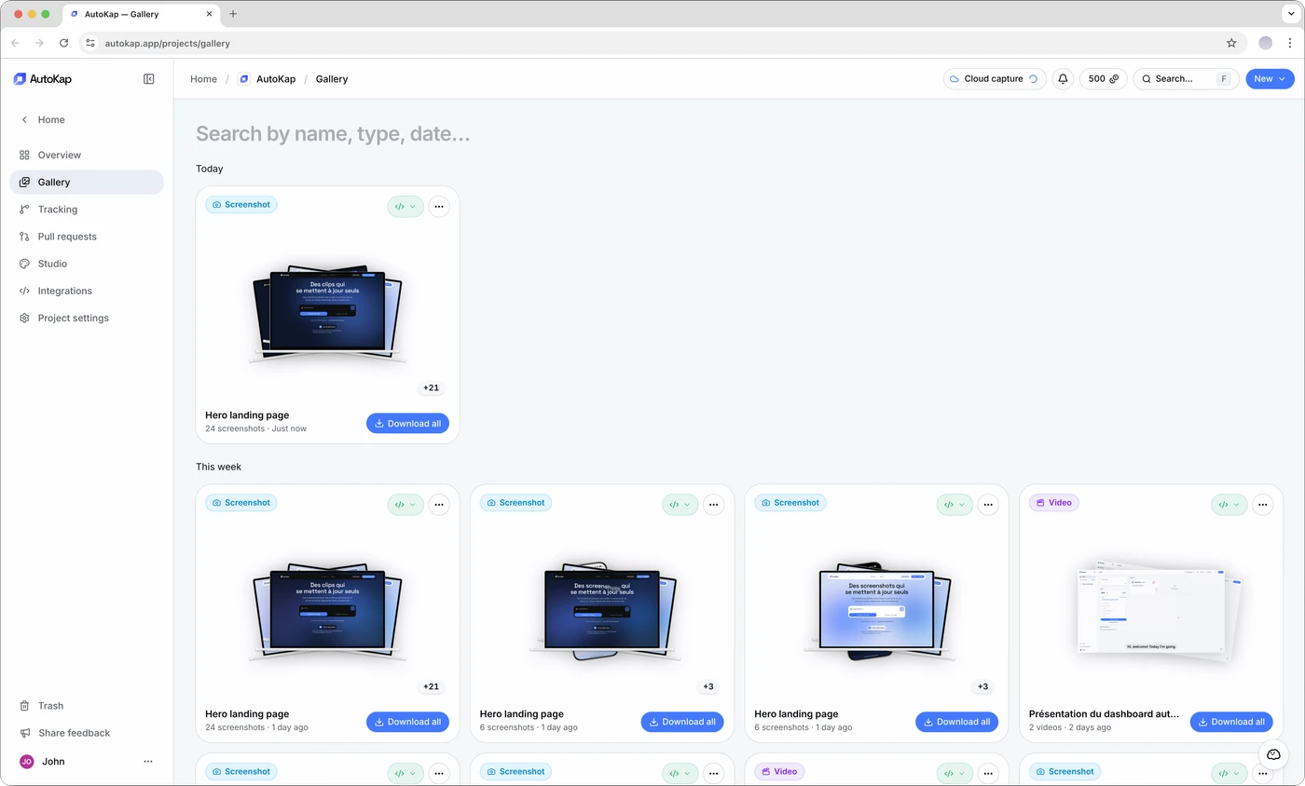Screen dimensions: 1305x786
Task: Open the assistant chat bubble icon
Action: [x=1273, y=754]
